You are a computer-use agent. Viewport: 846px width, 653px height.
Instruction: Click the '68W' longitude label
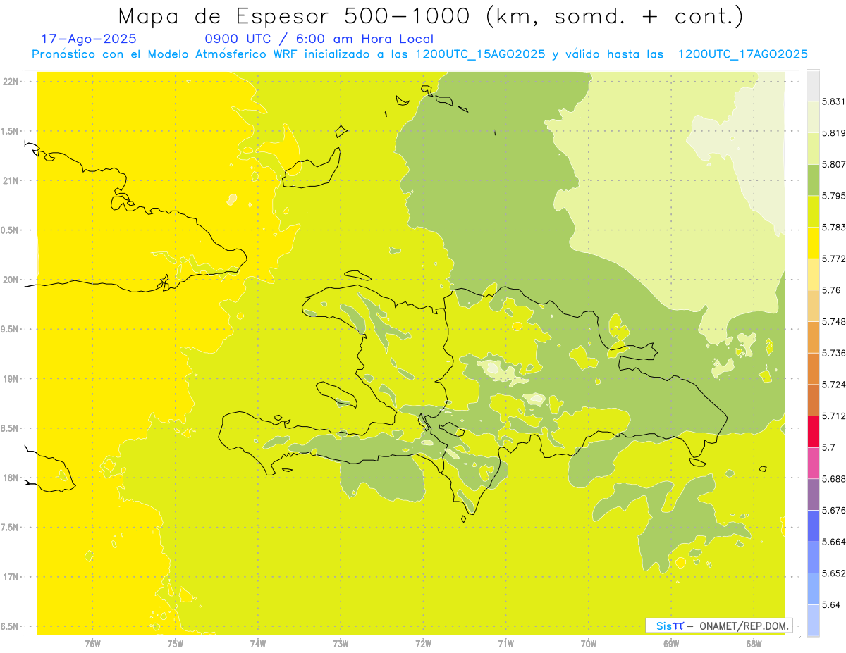pos(754,644)
